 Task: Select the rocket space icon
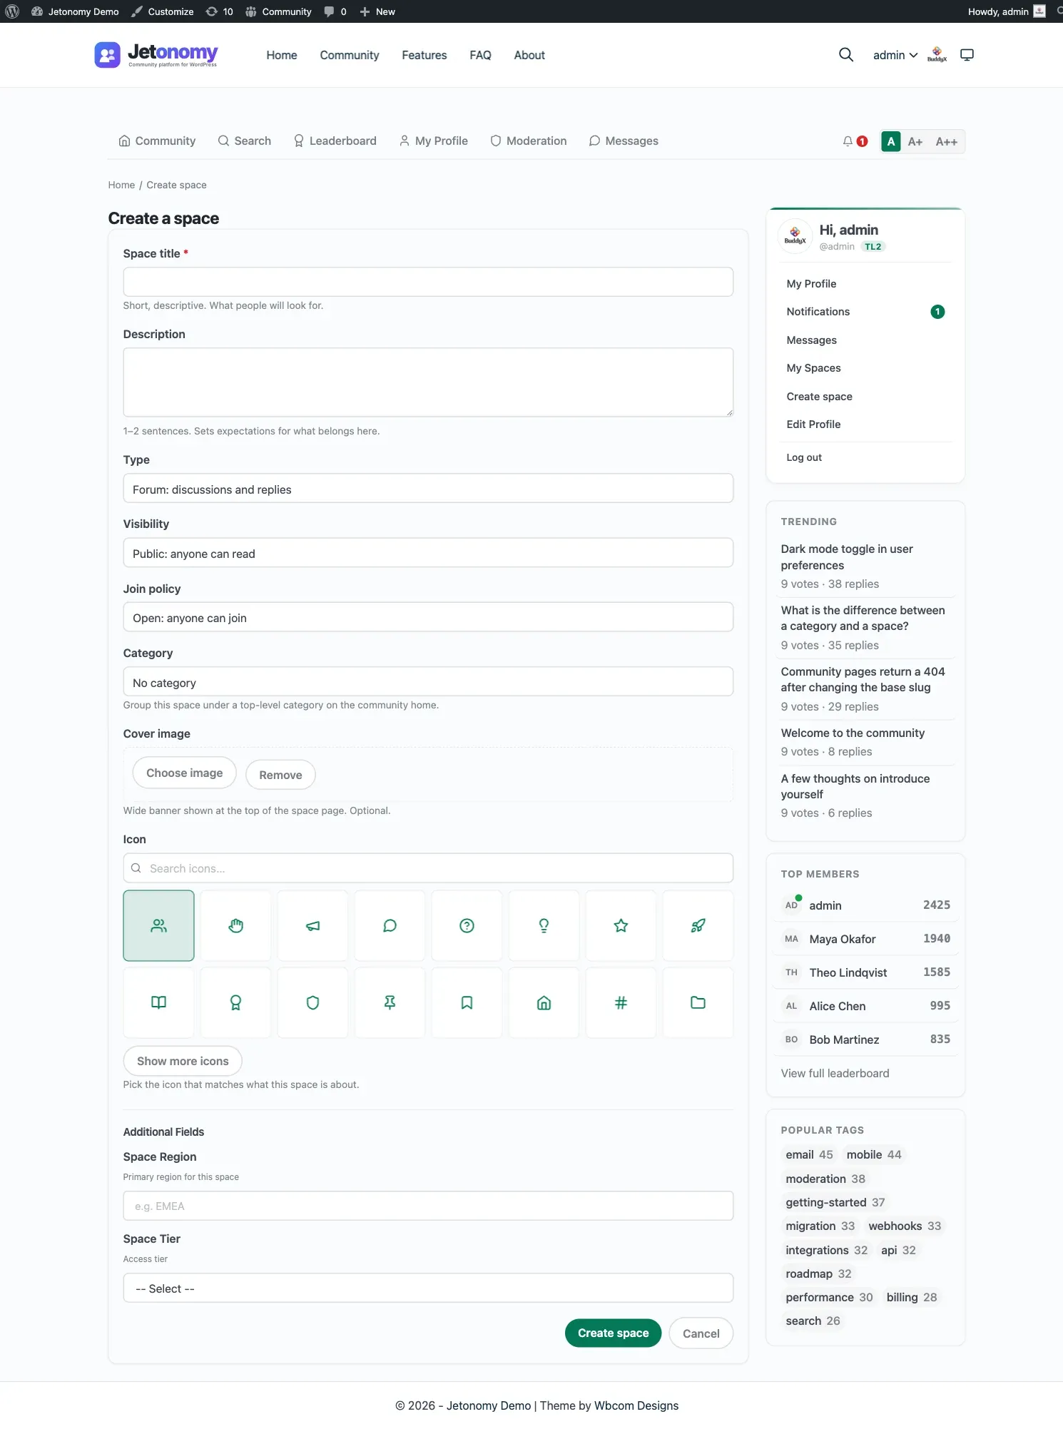[x=698, y=925]
